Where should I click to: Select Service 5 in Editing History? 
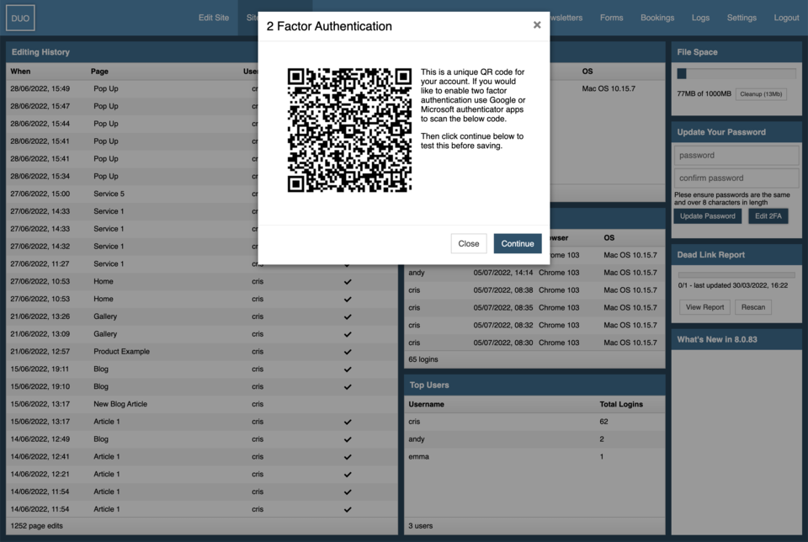click(x=109, y=194)
